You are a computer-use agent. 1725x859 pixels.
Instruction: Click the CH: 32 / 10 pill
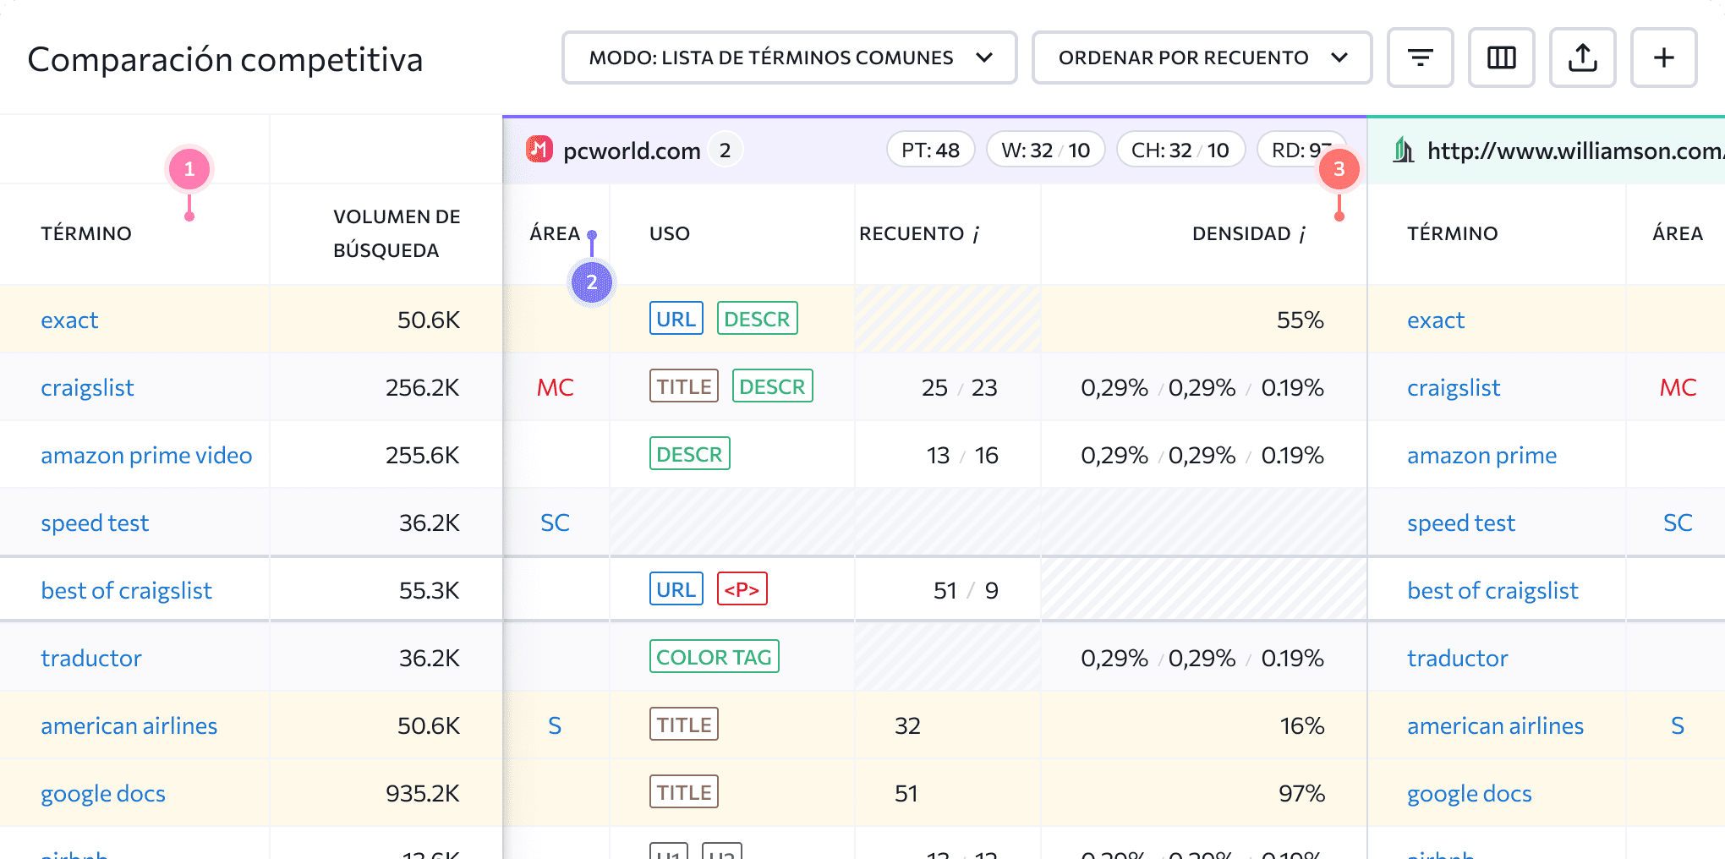(1180, 150)
